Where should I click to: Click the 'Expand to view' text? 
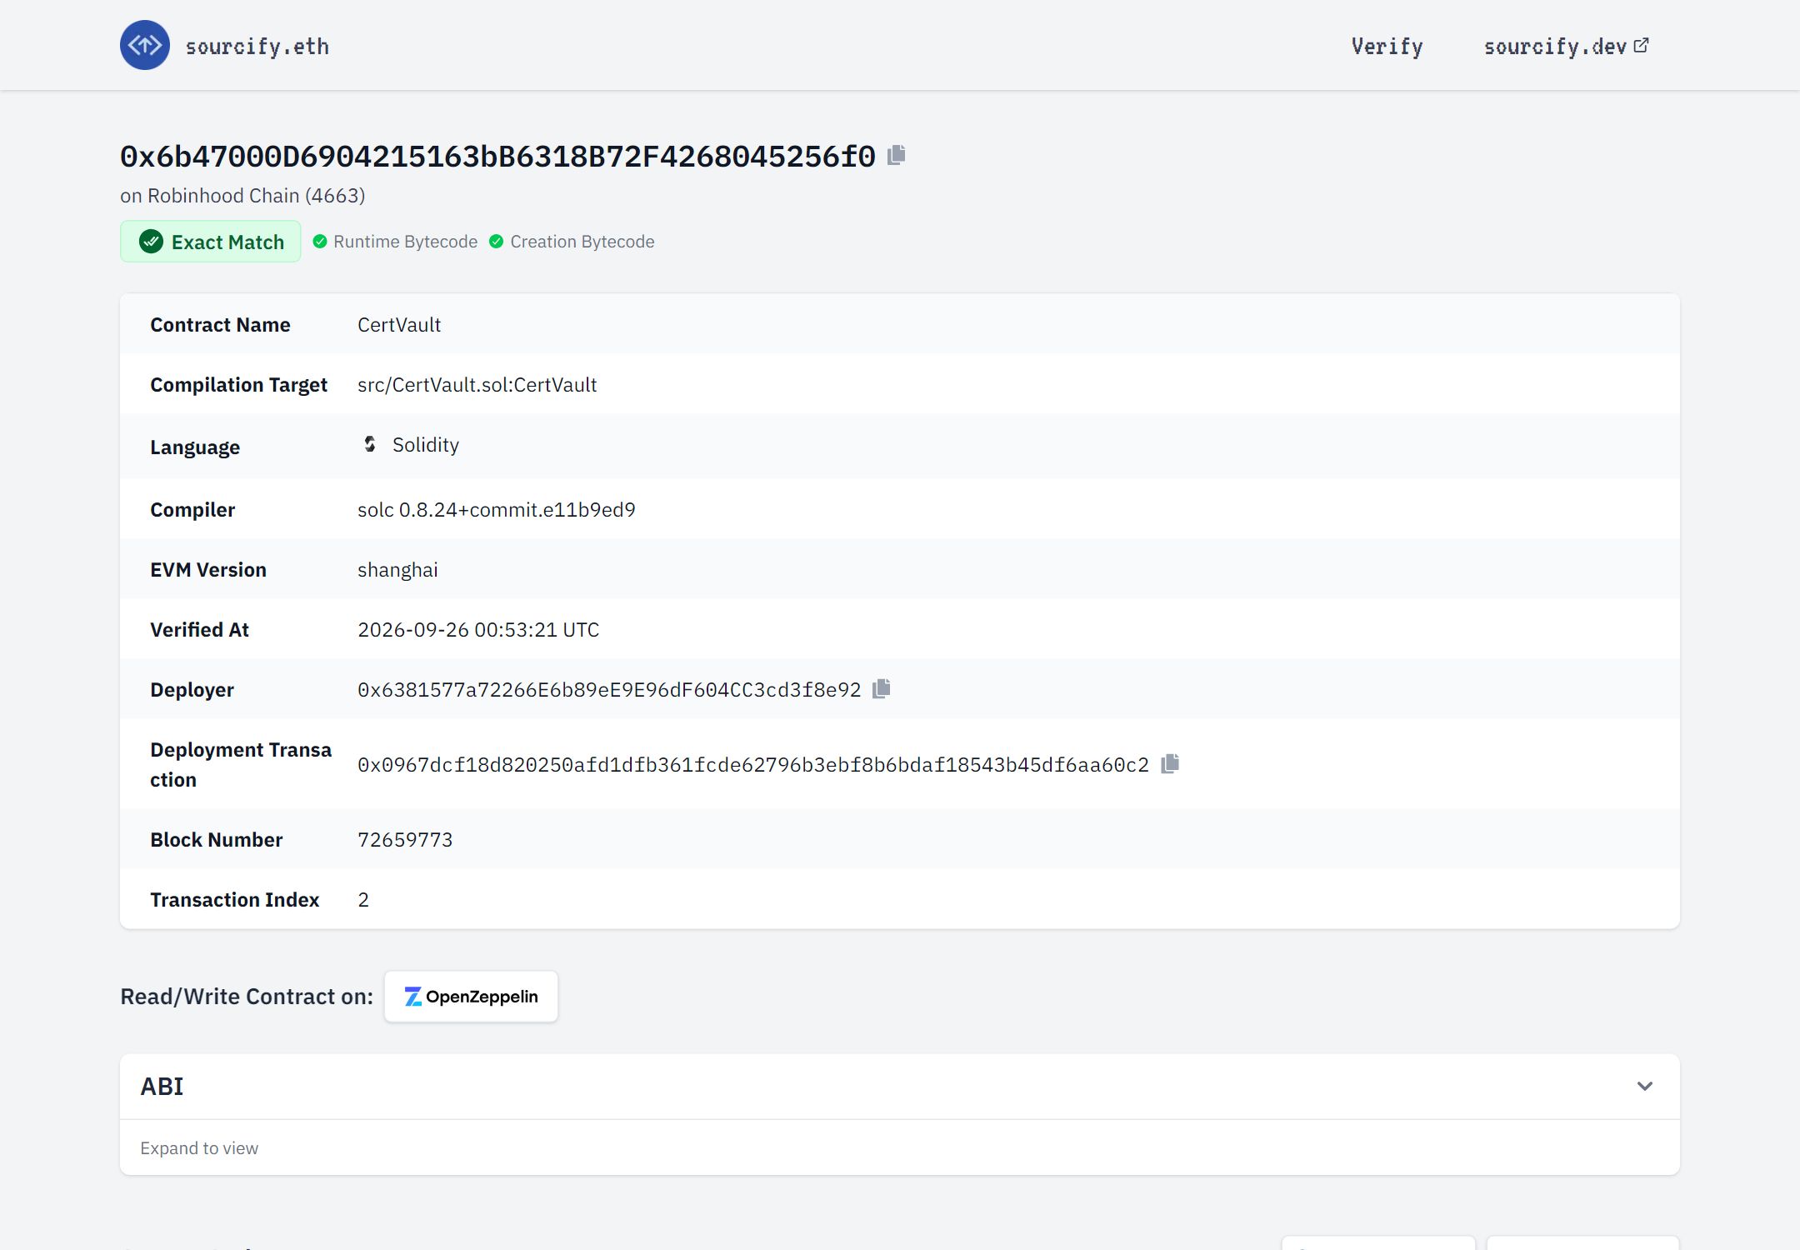(x=199, y=1148)
